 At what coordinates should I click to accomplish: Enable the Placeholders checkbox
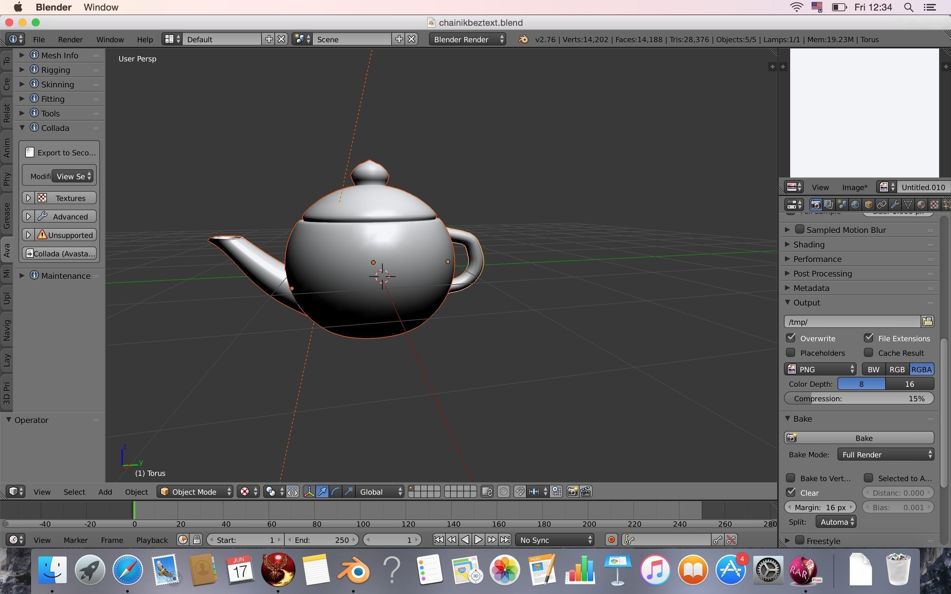(x=791, y=352)
